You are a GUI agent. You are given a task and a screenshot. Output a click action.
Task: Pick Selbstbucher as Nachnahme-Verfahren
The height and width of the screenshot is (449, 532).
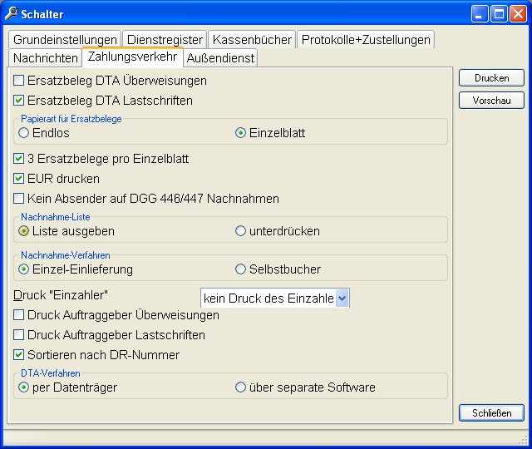coord(240,269)
